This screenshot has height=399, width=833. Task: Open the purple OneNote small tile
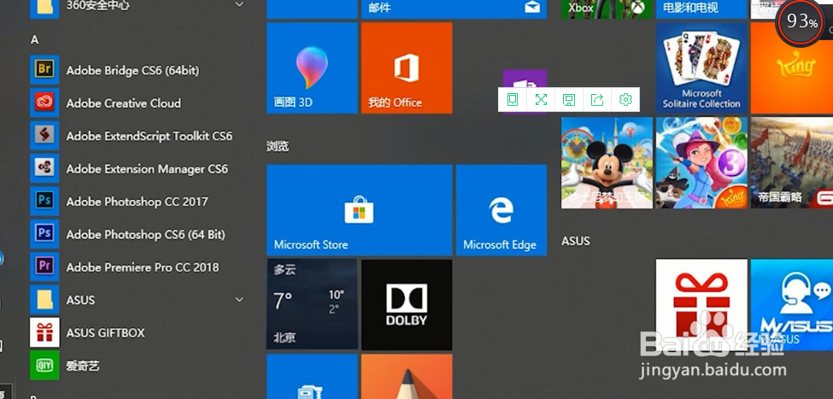[525, 79]
